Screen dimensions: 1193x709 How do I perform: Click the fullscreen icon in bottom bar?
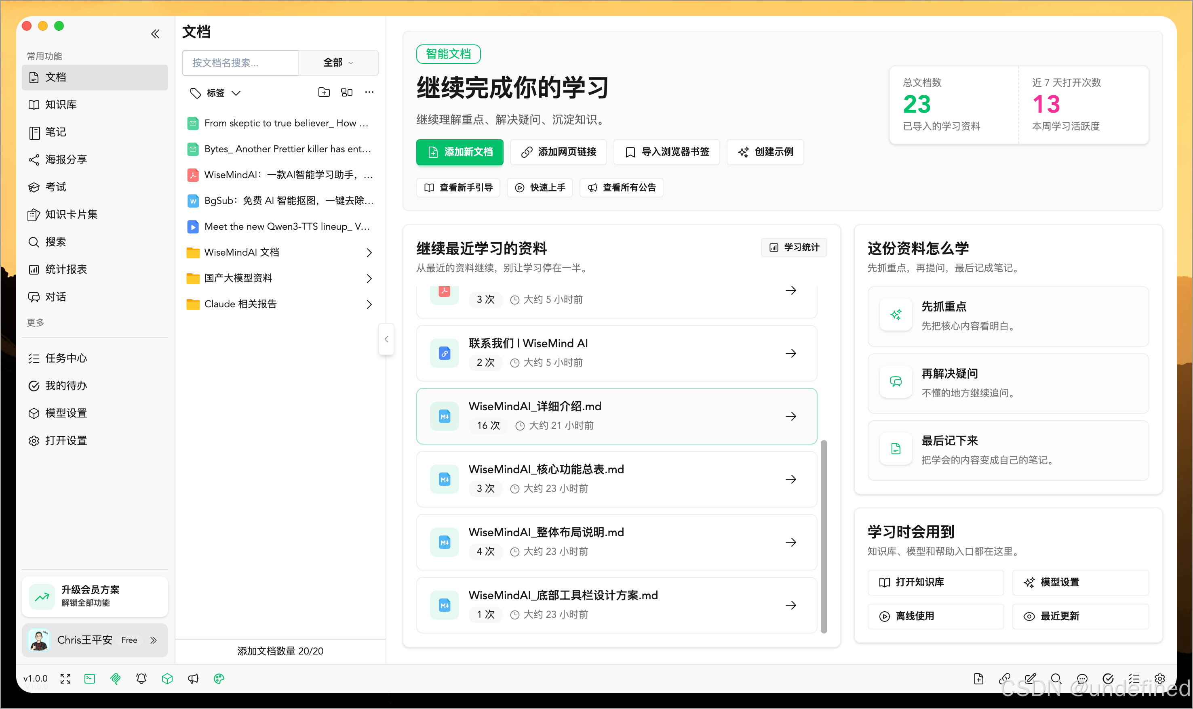pos(65,678)
